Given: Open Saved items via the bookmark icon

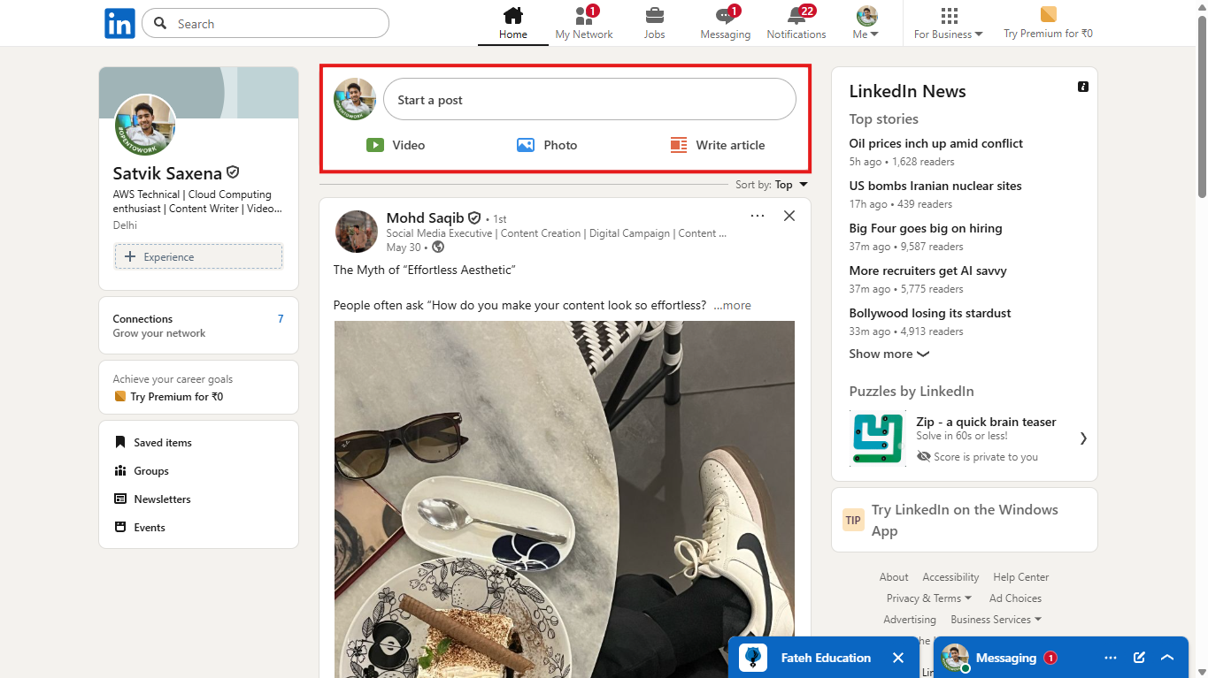Looking at the screenshot, I should pyautogui.click(x=119, y=442).
